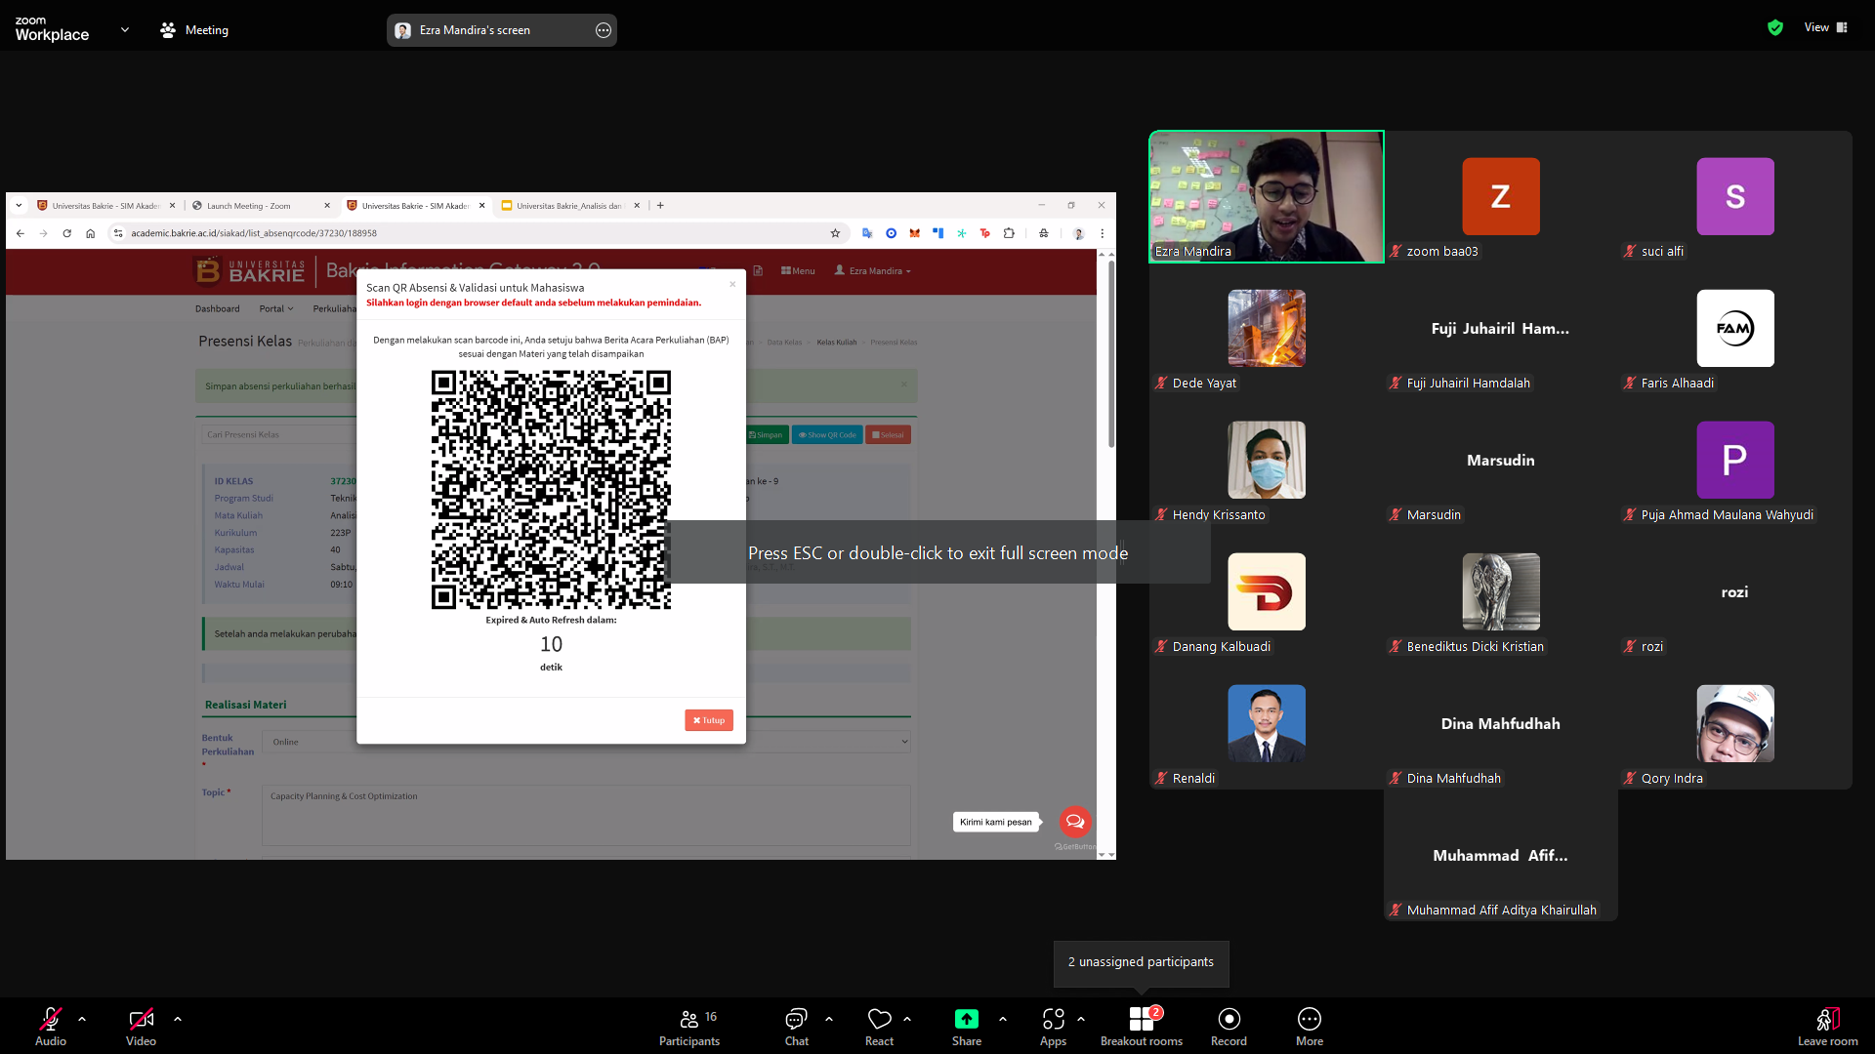Screen dimensions: 1875x1054
Task: Reload the page in the browser
Action: pyautogui.click(x=66, y=233)
